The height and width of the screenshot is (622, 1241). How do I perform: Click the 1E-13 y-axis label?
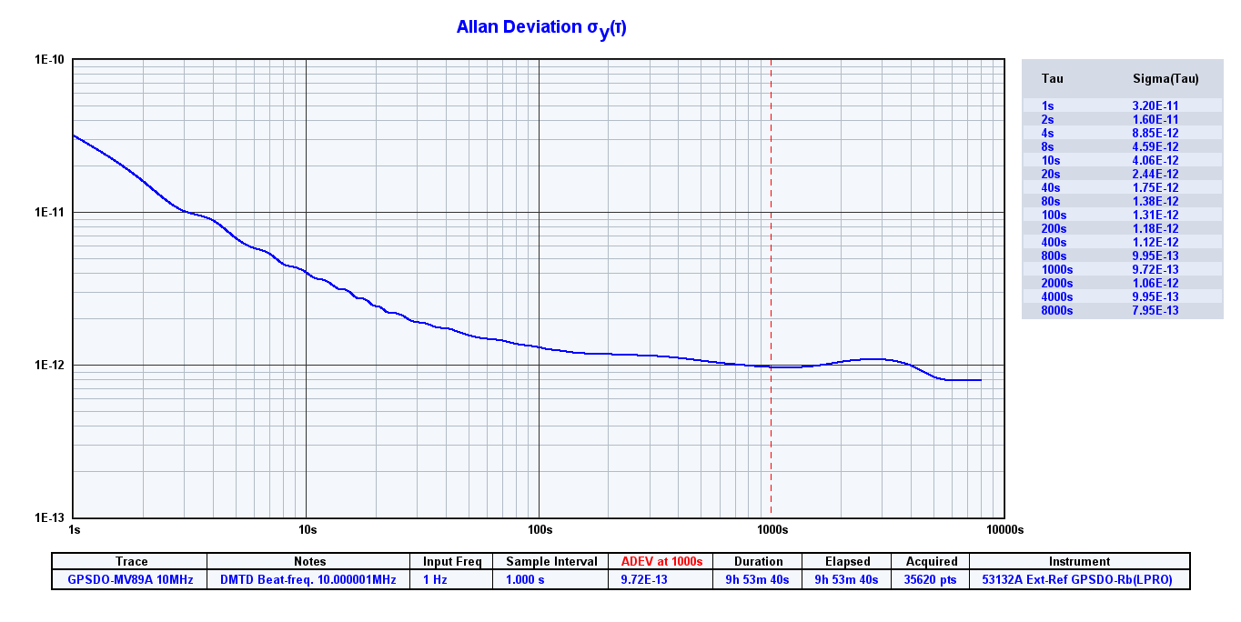(49, 517)
